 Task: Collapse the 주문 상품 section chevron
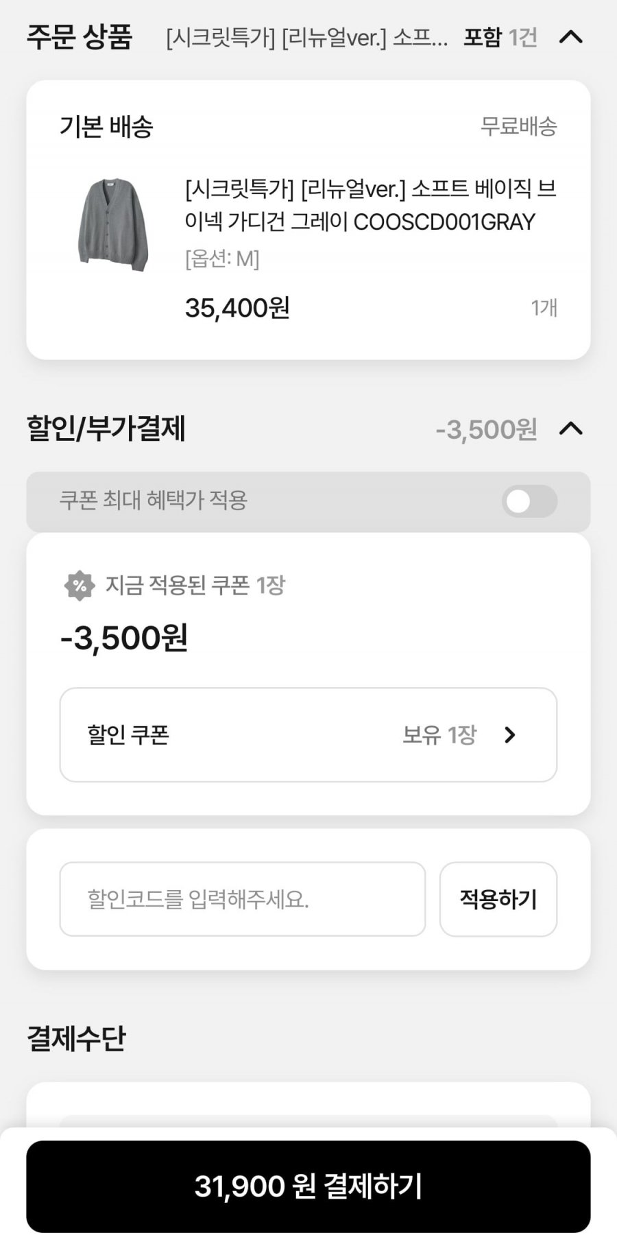(x=570, y=37)
